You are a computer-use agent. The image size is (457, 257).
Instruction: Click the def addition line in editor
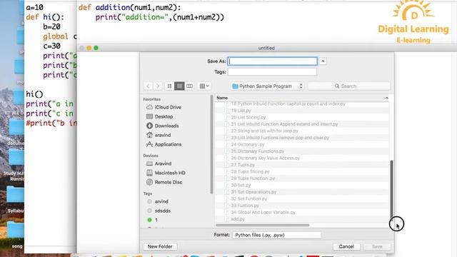coord(129,7)
